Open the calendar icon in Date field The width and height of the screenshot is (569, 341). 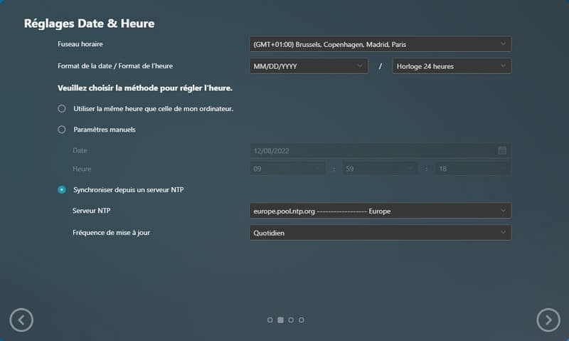pos(502,150)
